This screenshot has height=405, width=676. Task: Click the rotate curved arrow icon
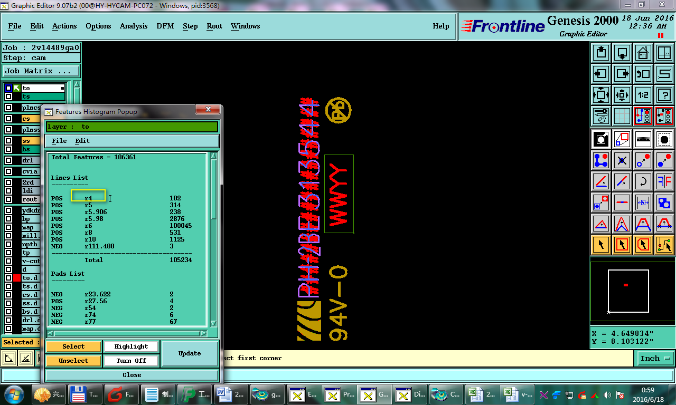pos(643,181)
